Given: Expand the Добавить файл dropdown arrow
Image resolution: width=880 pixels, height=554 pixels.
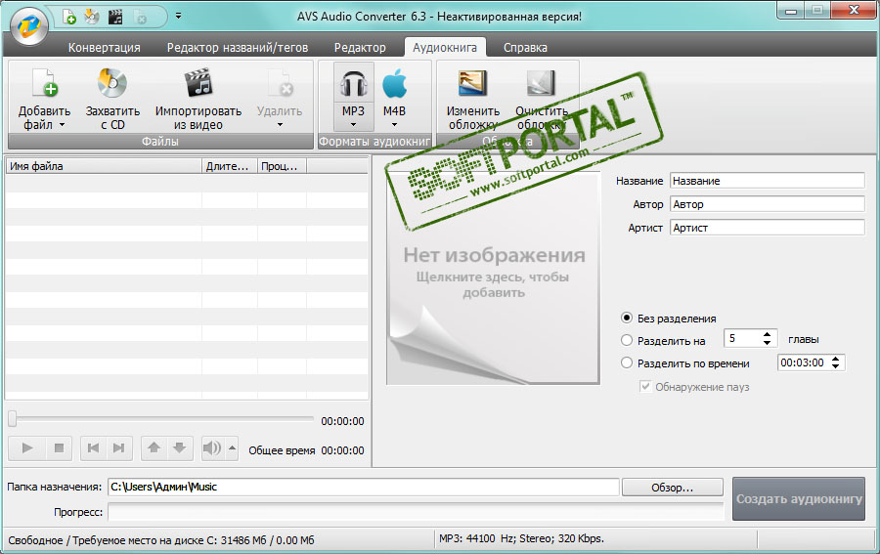Looking at the screenshot, I should [62, 125].
